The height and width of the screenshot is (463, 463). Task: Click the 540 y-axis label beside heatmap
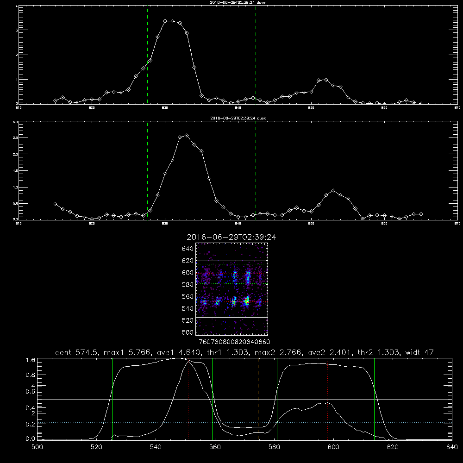188,308
